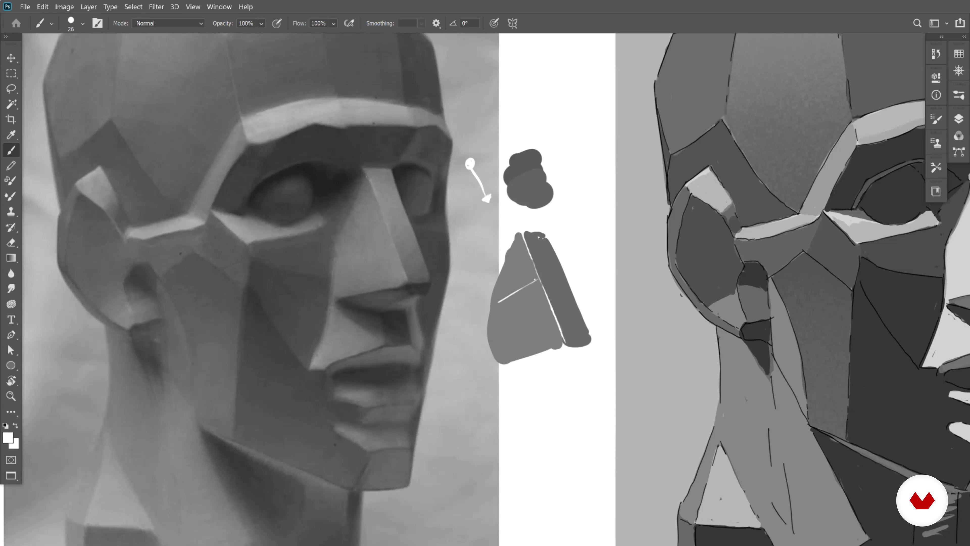This screenshot has height=546, width=970.
Task: Select the Zoom tool in toolbar
Action: point(11,396)
